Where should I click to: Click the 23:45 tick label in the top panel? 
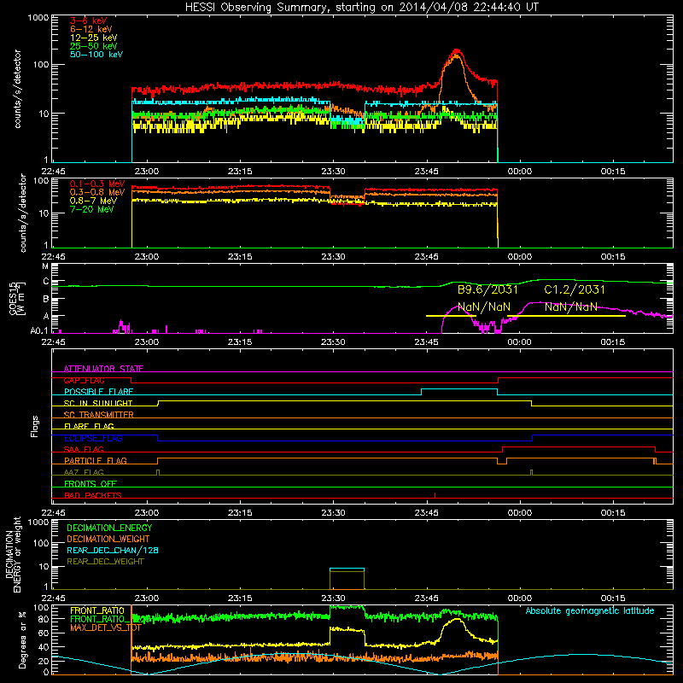426,172
